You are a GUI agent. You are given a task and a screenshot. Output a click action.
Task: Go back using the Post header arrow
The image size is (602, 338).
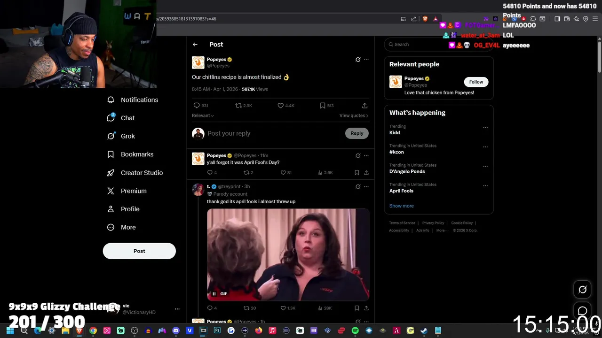pyautogui.click(x=195, y=44)
